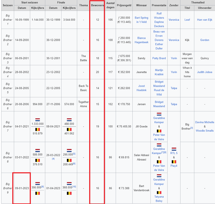Open the Gordon performer link
Viewport: 215px width, 204px height.
pyautogui.click(x=205, y=40)
